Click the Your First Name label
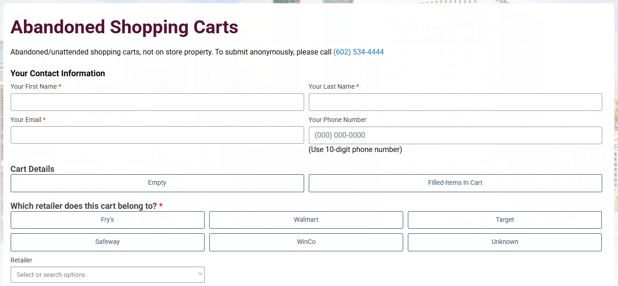Image resolution: width=618 pixels, height=286 pixels. 33,86
